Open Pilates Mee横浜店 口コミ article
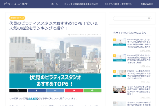The height and width of the screenshot is (106, 159). [x=139, y=75]
